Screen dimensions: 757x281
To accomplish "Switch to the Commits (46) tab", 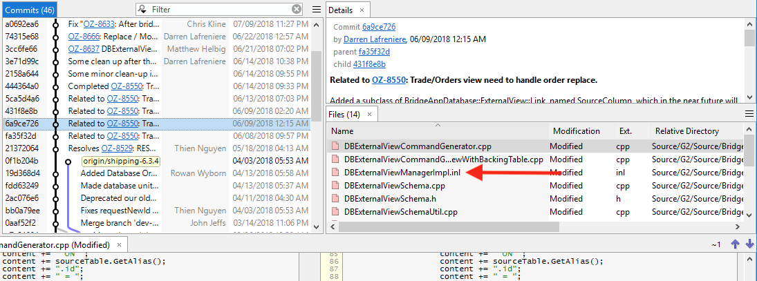I will 30,10.
